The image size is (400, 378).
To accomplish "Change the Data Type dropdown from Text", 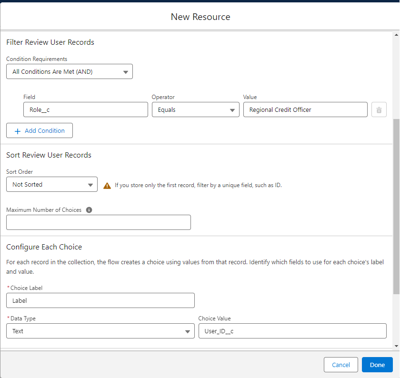I will [x=100, y=331].
